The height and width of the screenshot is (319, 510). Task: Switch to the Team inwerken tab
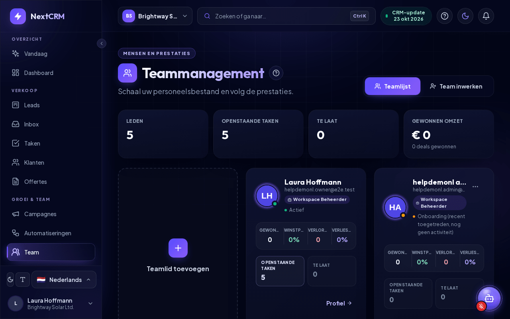click(456, 86)
